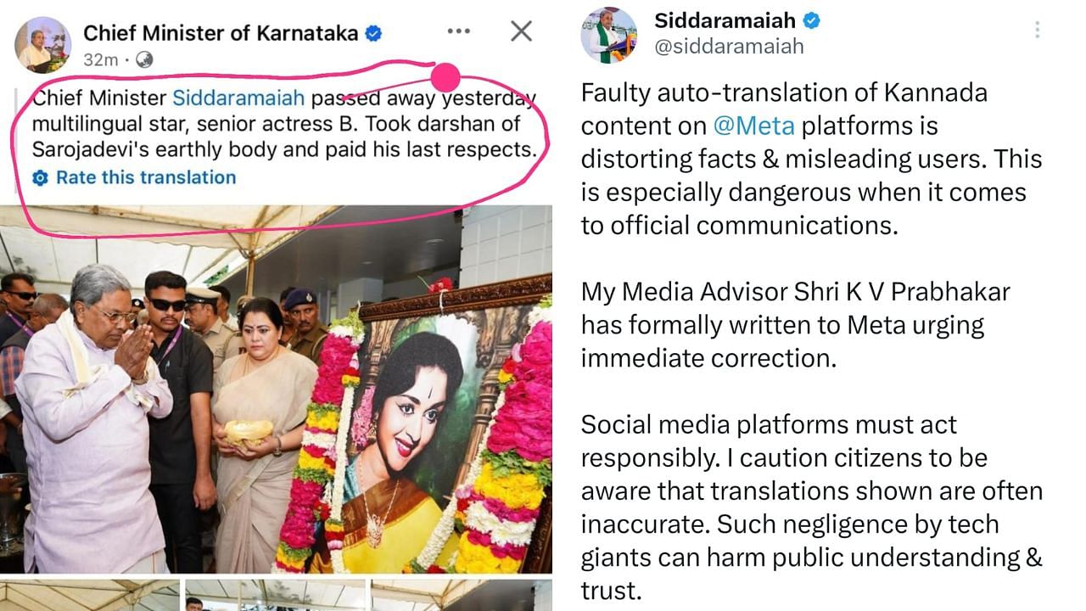
Task: Close the Facebook post with X
Action: tap(521, 31)
